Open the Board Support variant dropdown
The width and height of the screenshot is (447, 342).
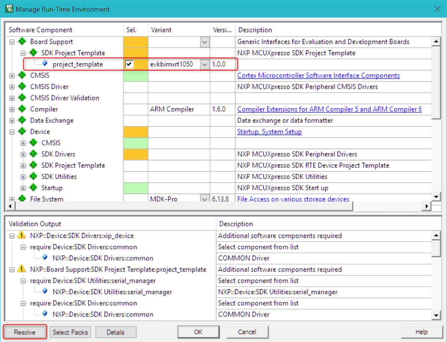(x=204, y=42)
